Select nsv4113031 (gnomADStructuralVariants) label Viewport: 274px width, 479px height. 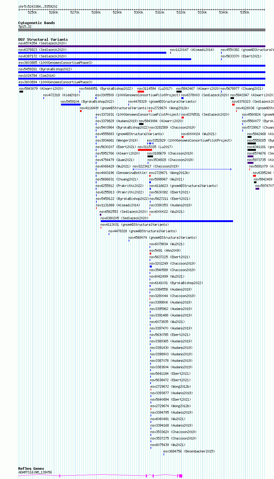pyautogui.click(x=135, y=225)
